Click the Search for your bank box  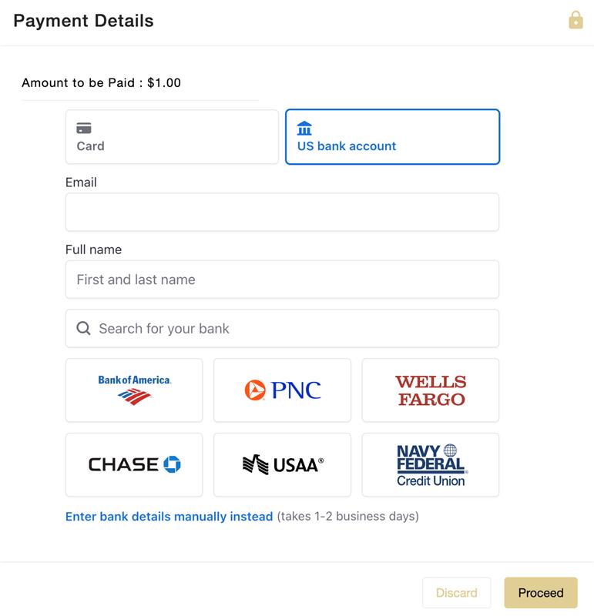click(x=282, y=329)
